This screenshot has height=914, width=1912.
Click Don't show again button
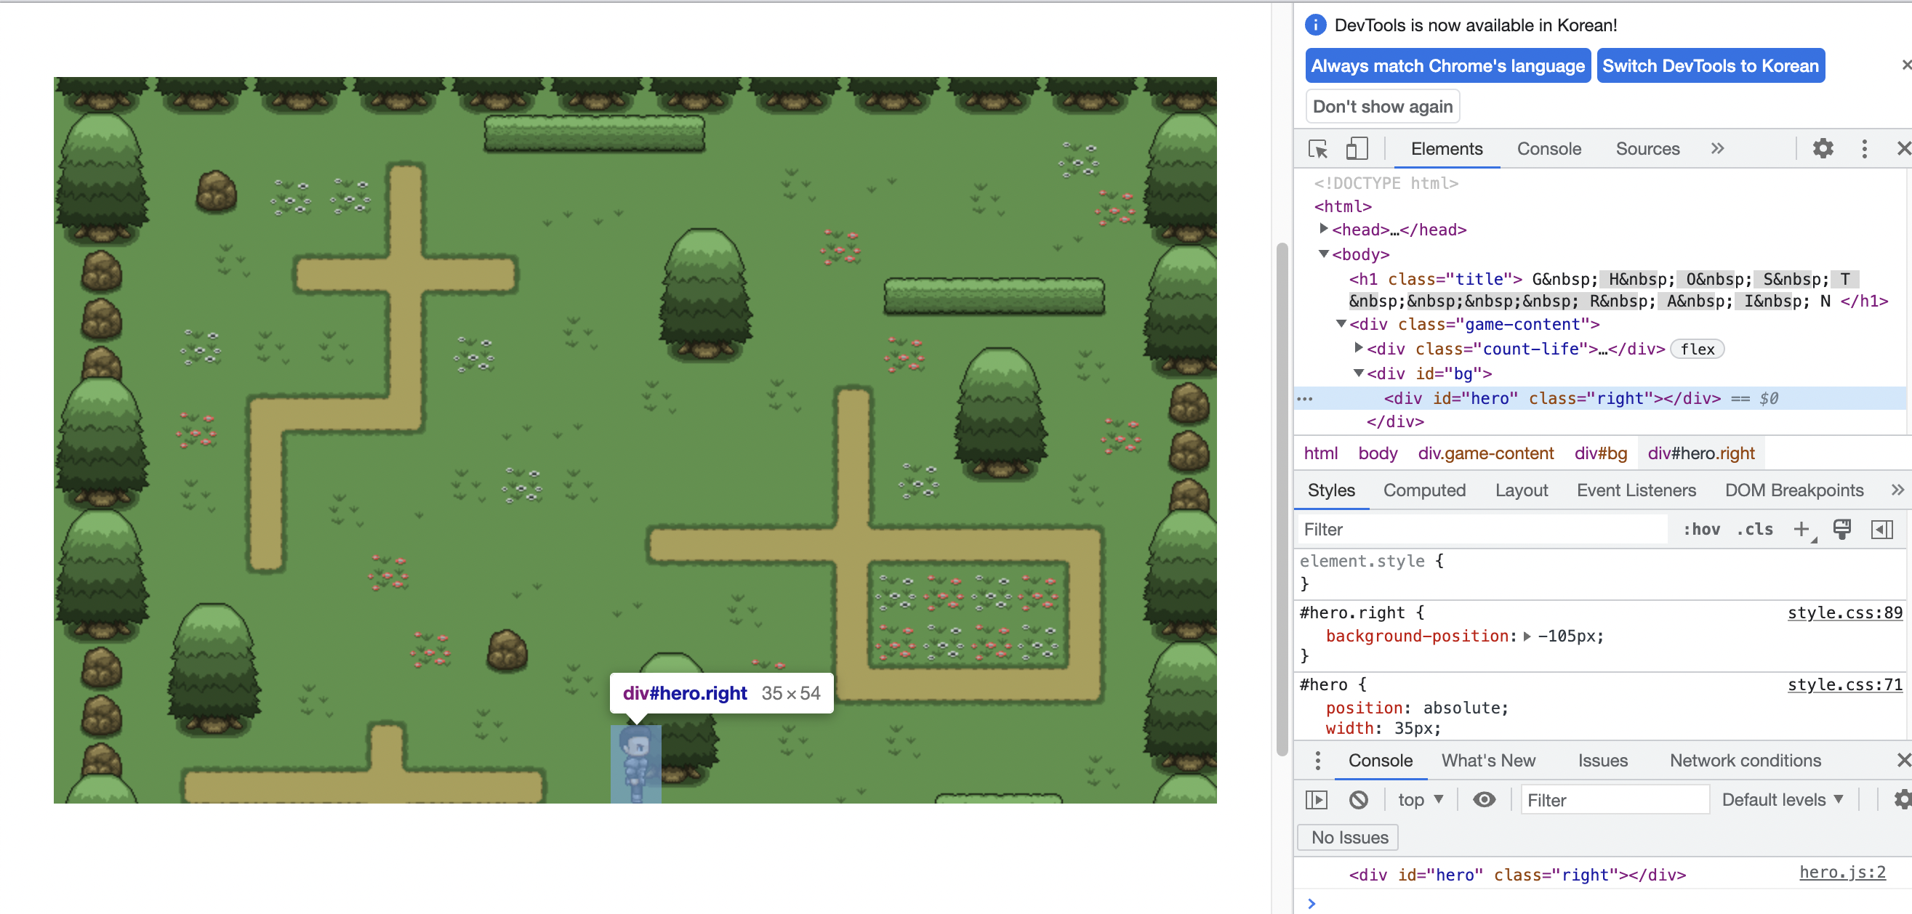coord(1382,107)
